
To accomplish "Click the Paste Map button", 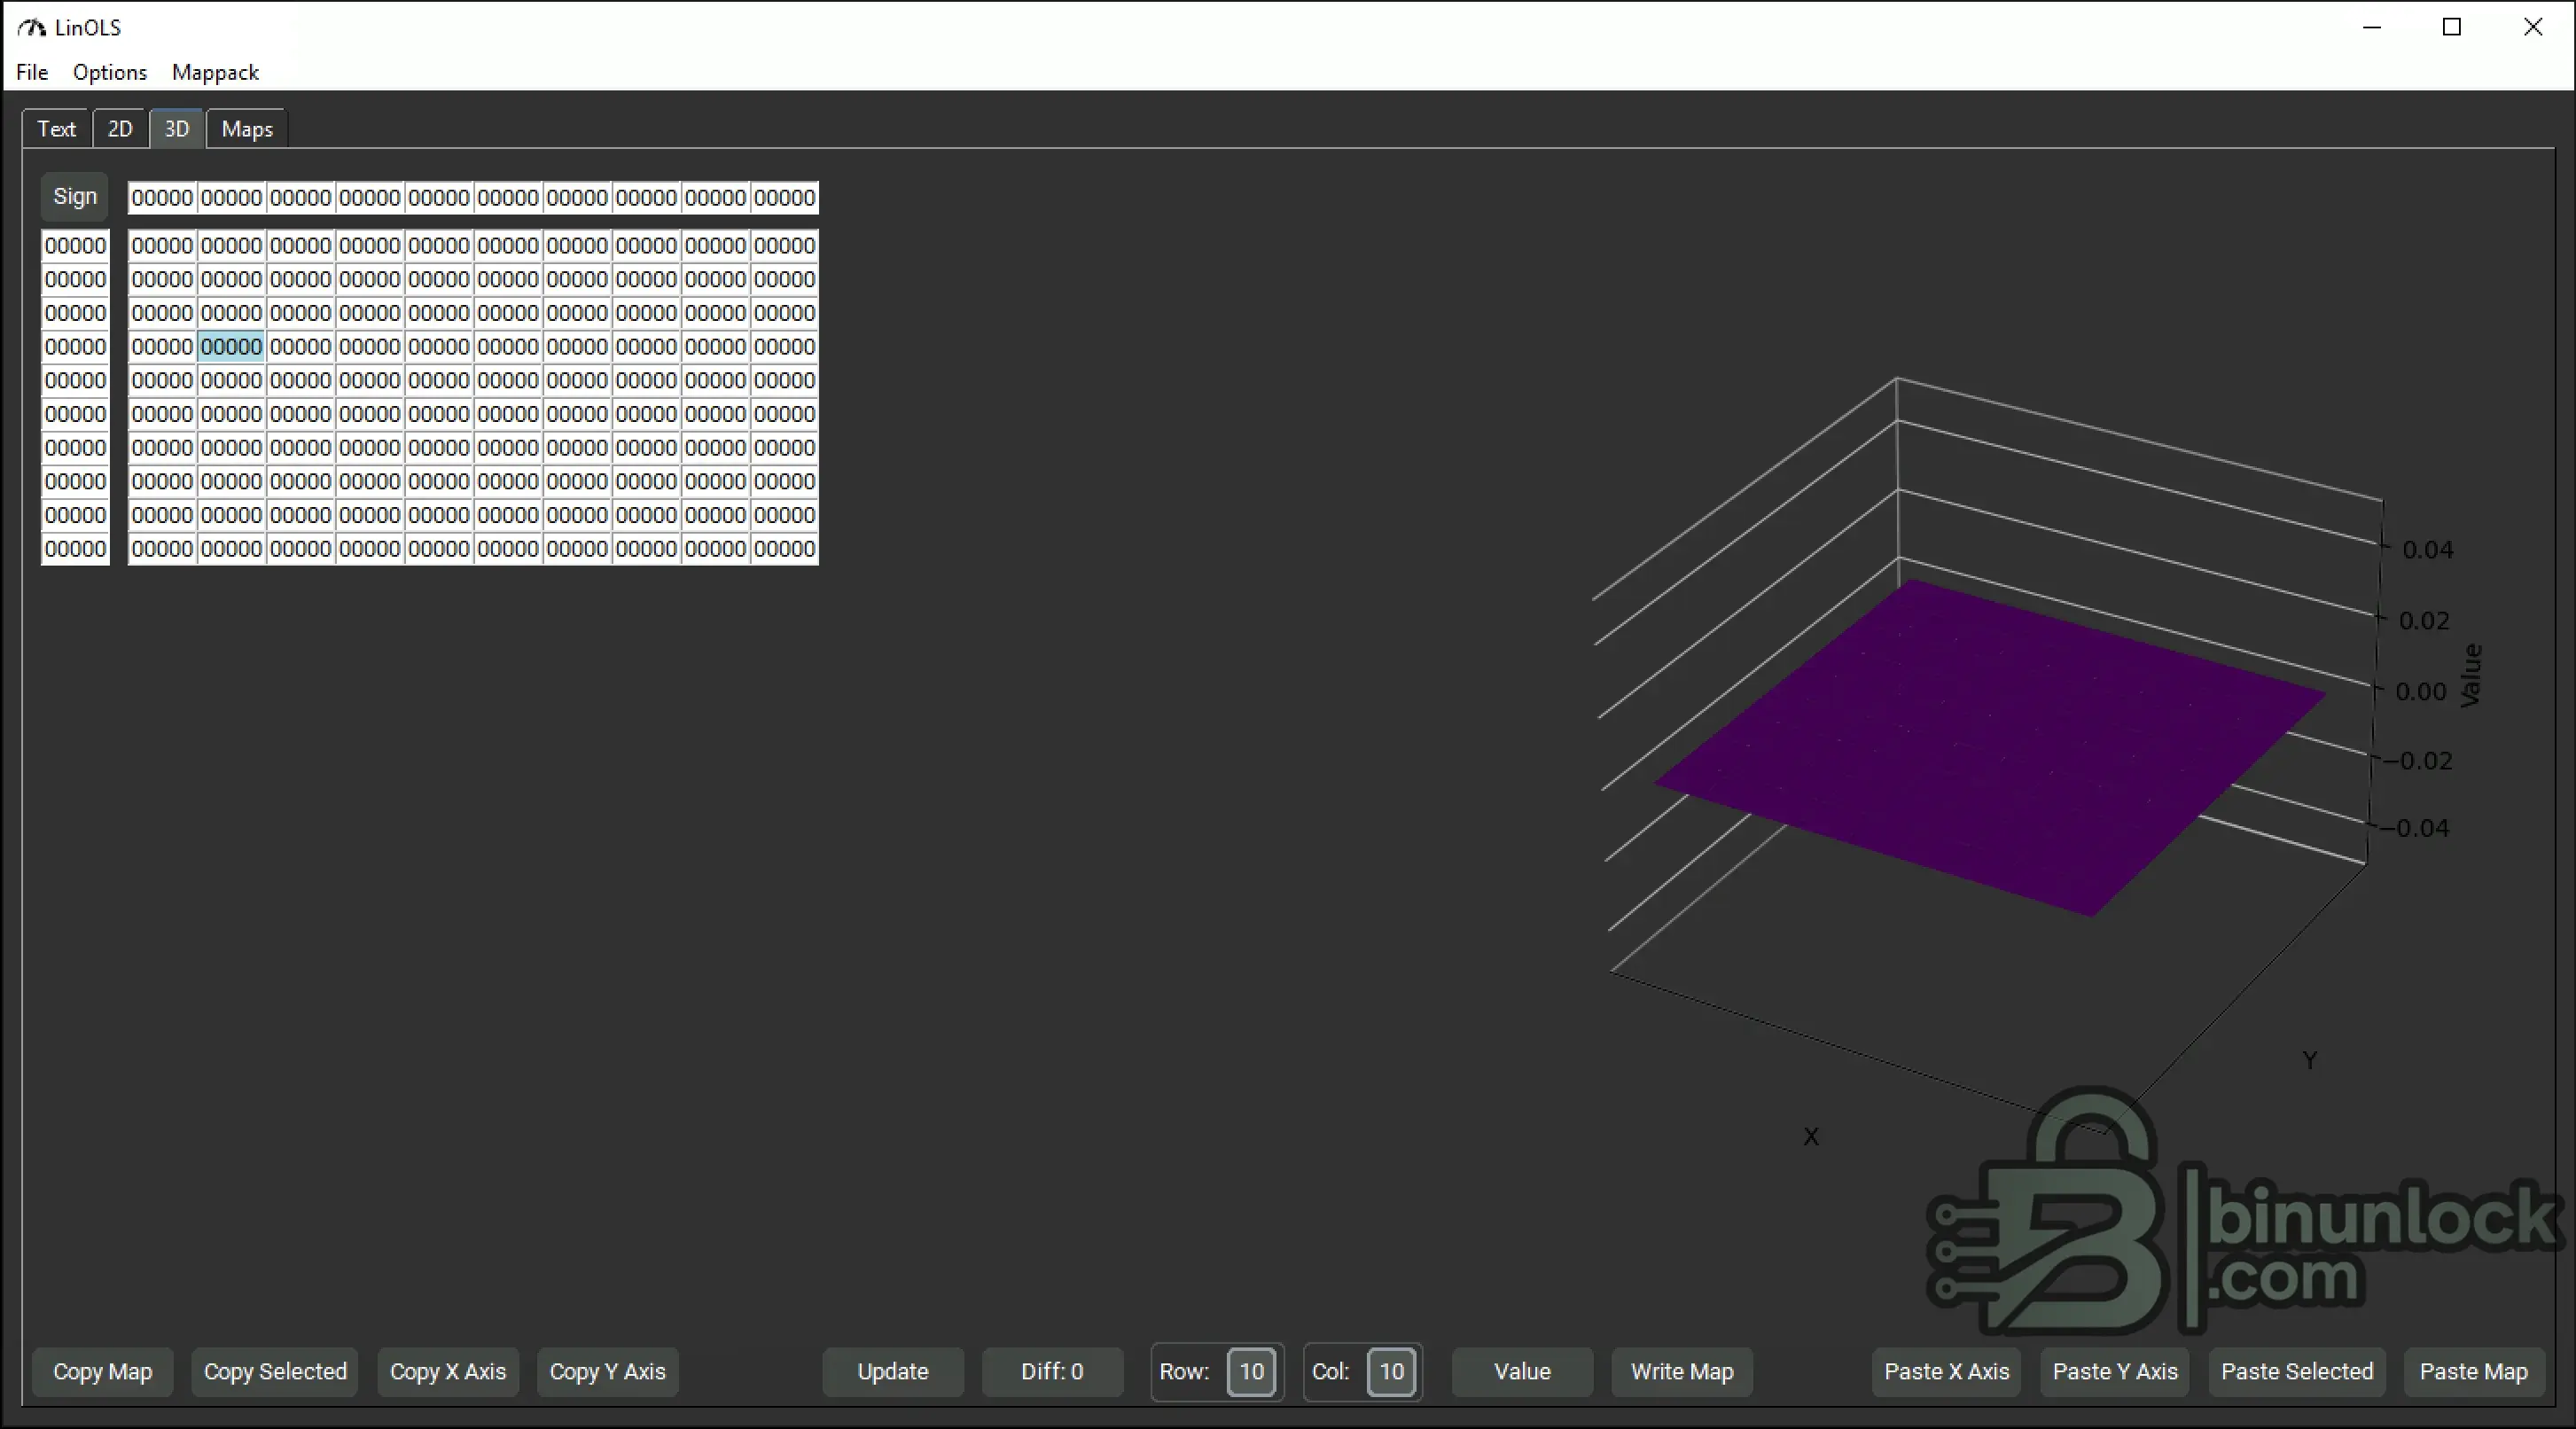I will click(x=2474, y=1372).
